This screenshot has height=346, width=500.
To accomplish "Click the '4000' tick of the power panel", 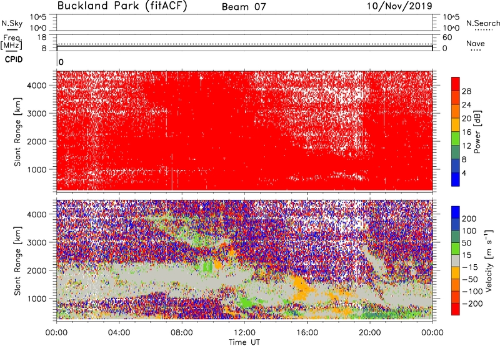I will tap(37, 85).
